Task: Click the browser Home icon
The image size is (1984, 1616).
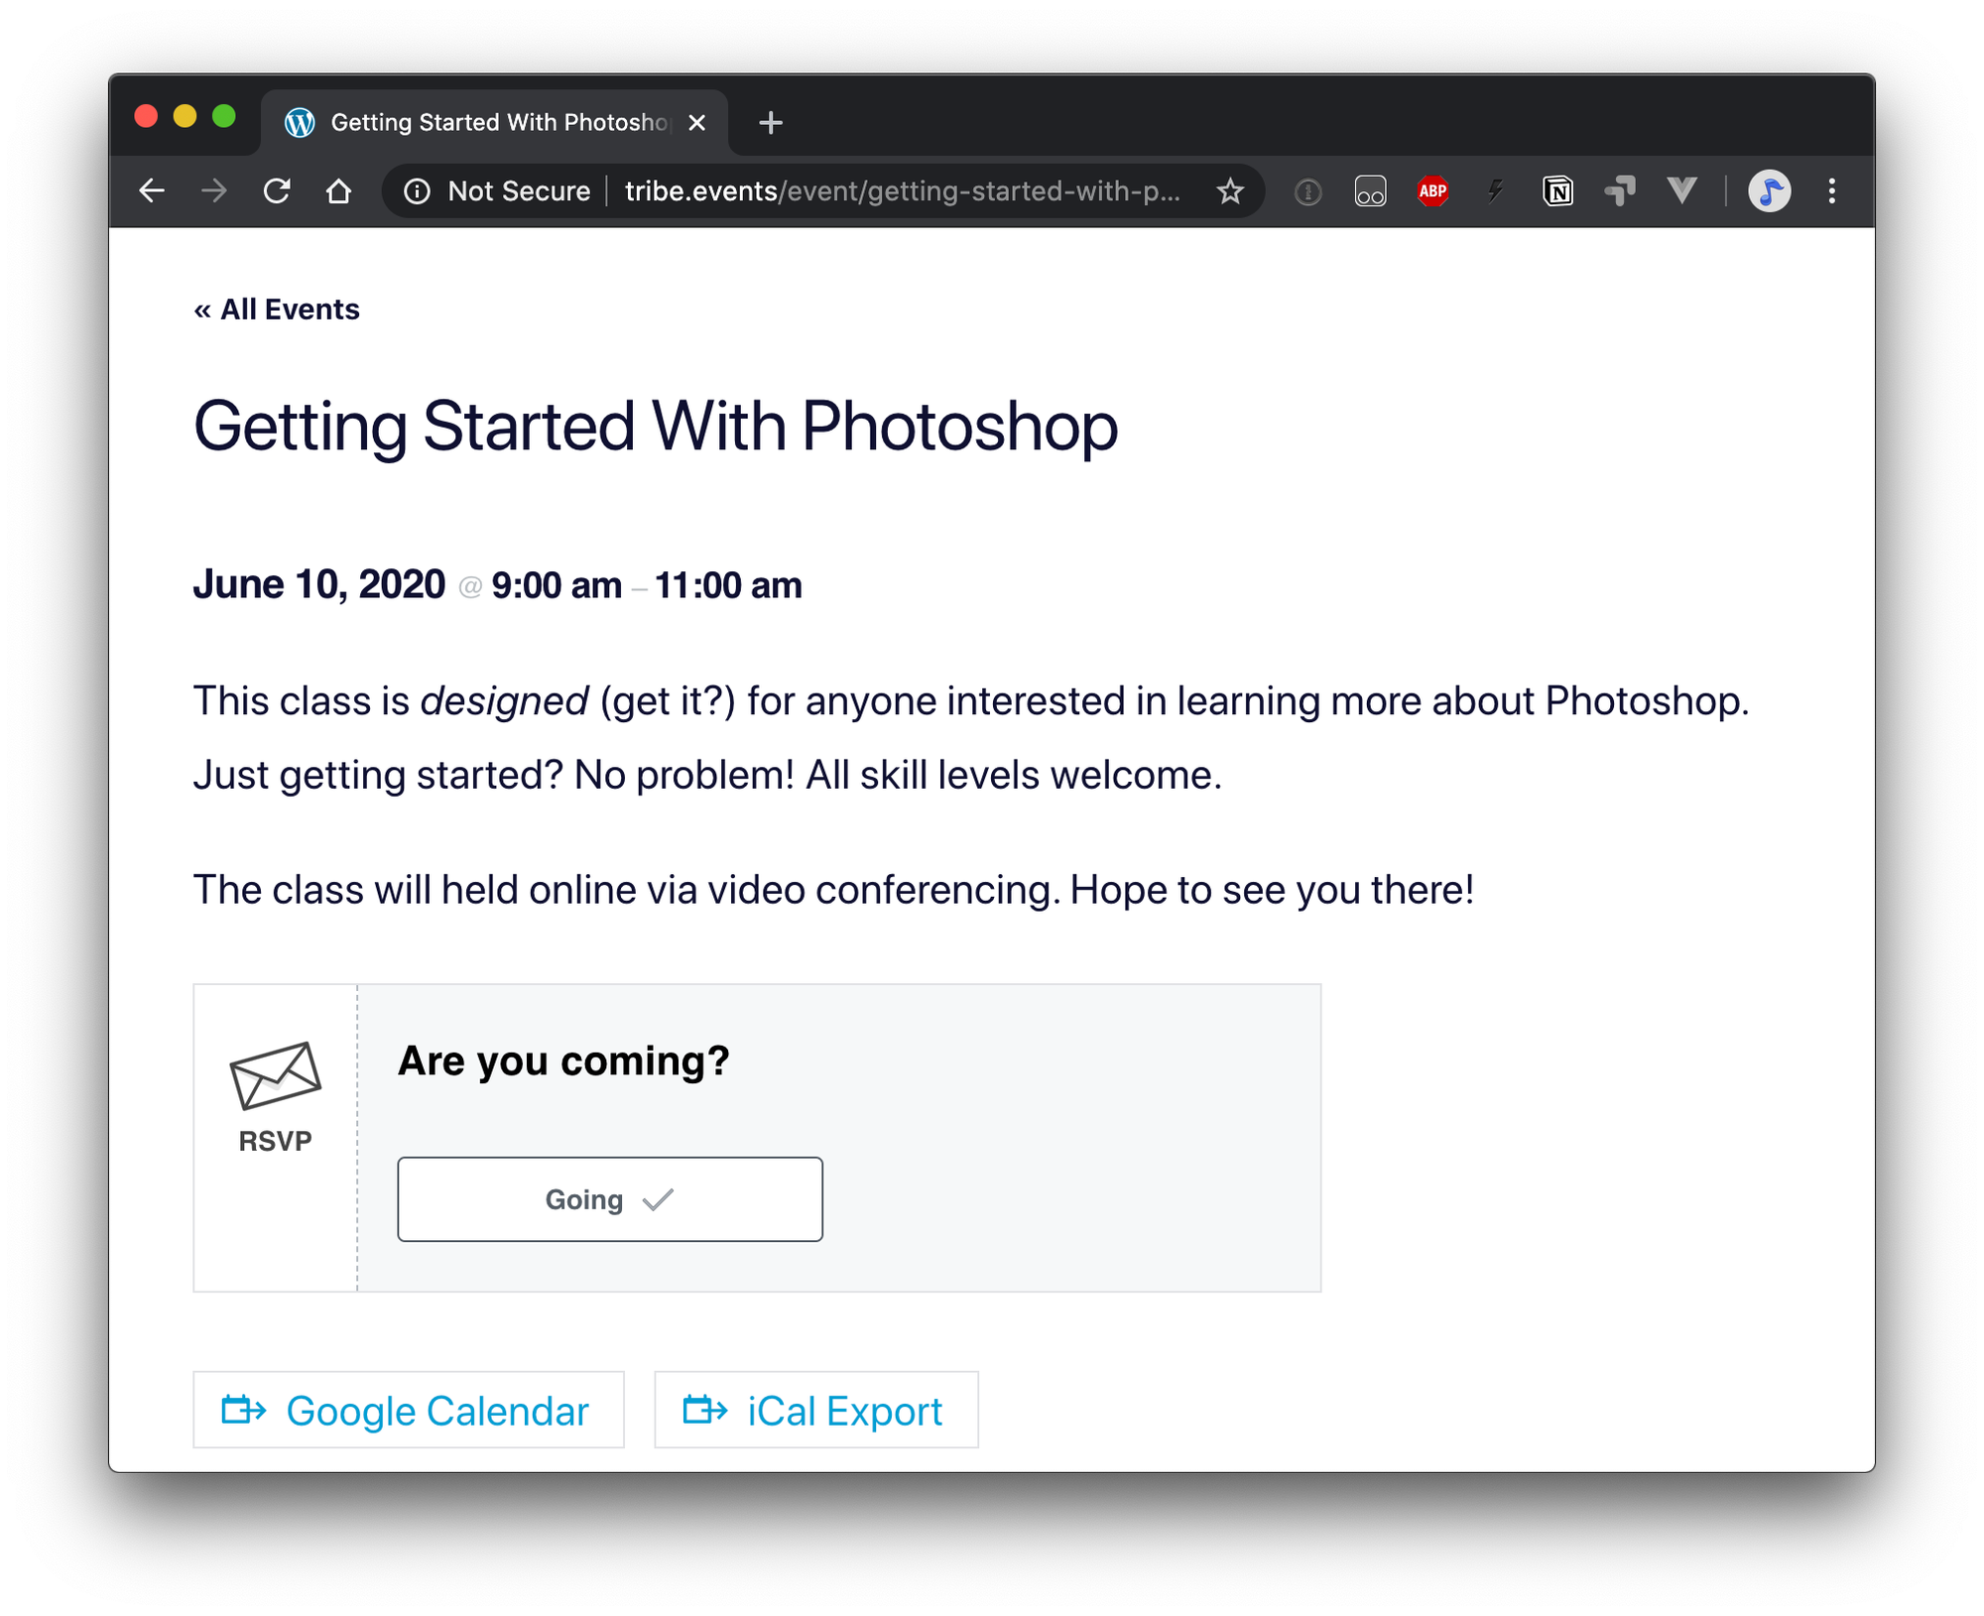Action: point(338,190)
